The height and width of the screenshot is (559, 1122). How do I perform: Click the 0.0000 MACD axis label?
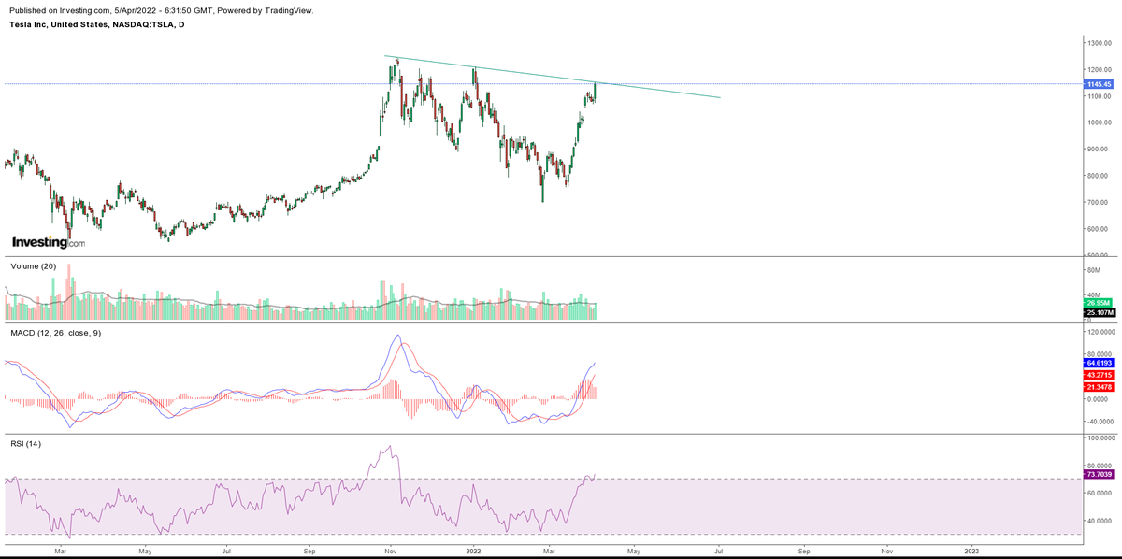tap(1098, 398)
